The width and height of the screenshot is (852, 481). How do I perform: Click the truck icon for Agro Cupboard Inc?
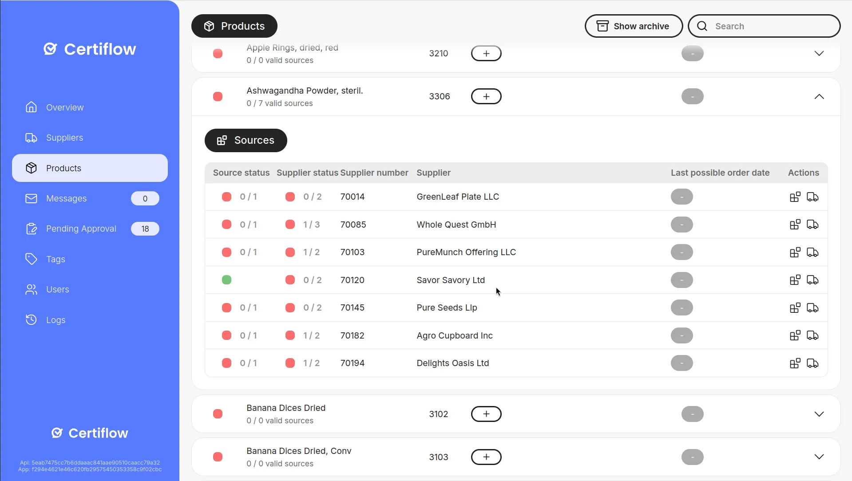pyautogui.click(x=812, y=335)
